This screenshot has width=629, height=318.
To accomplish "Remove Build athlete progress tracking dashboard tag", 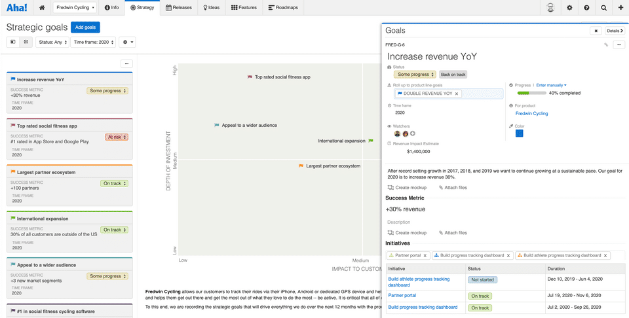I will click(x=605, y=256).
